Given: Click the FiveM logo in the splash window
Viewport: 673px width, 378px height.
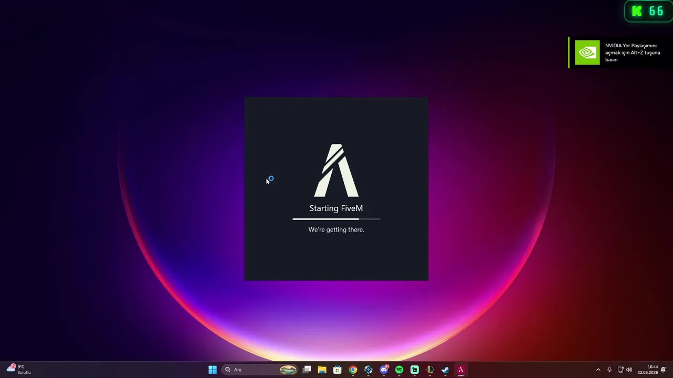Looking at the screenshot, I should tap(336, 171).
